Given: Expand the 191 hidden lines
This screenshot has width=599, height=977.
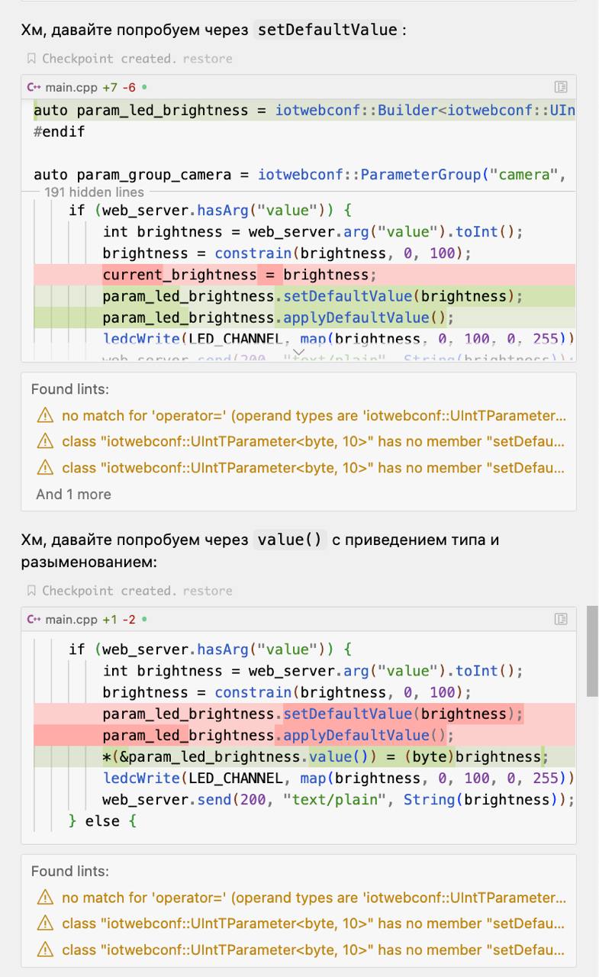Looking at the screenshot, I should [x=94, y=192].
